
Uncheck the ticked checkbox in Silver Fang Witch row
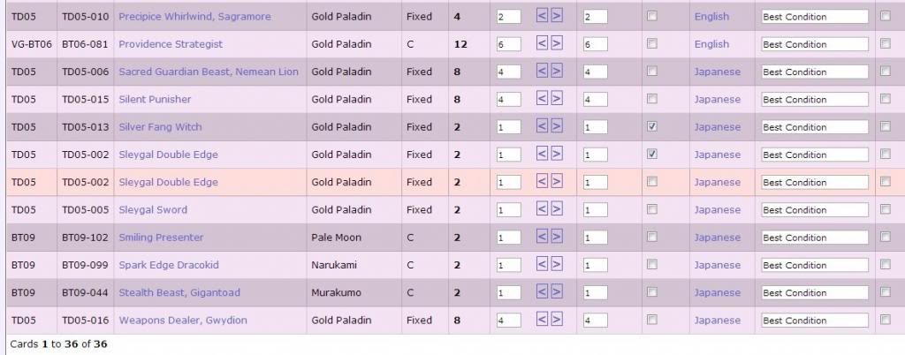click(x=651, y=127)
